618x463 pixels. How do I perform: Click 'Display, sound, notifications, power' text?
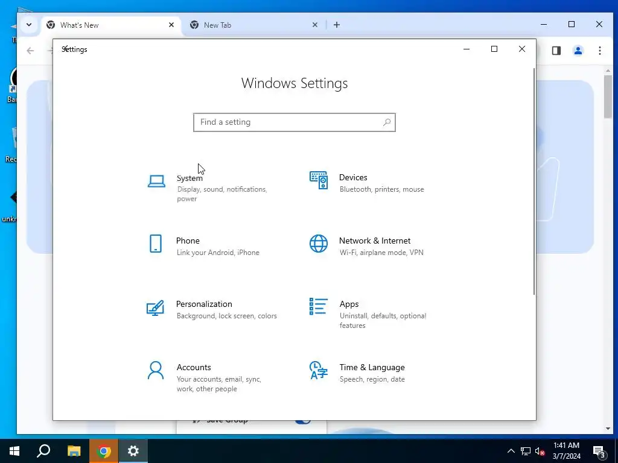222,194
